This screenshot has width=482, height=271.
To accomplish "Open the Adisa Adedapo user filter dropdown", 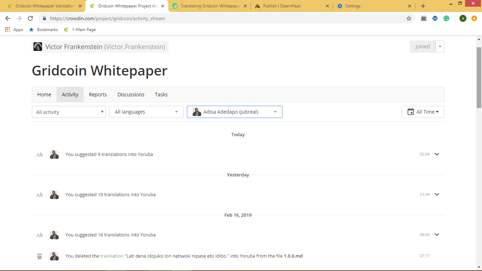I will pyautogui.click(x=235, y=112).
